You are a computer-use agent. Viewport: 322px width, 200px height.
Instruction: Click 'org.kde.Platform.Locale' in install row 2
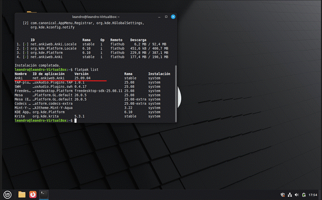(x=54, y=48)
